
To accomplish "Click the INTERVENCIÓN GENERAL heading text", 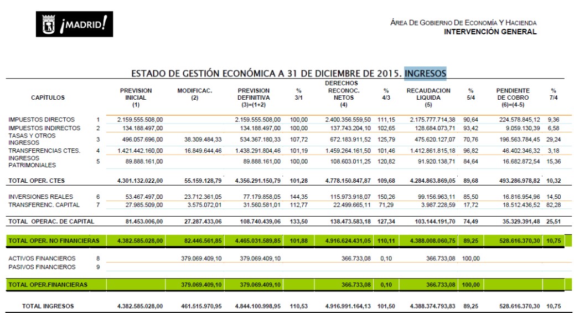I will tap(490, 32).
